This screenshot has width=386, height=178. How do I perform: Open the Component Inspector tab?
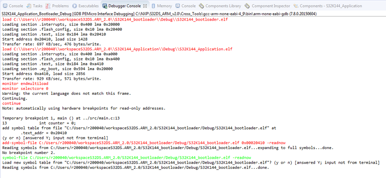click(267, 6)
